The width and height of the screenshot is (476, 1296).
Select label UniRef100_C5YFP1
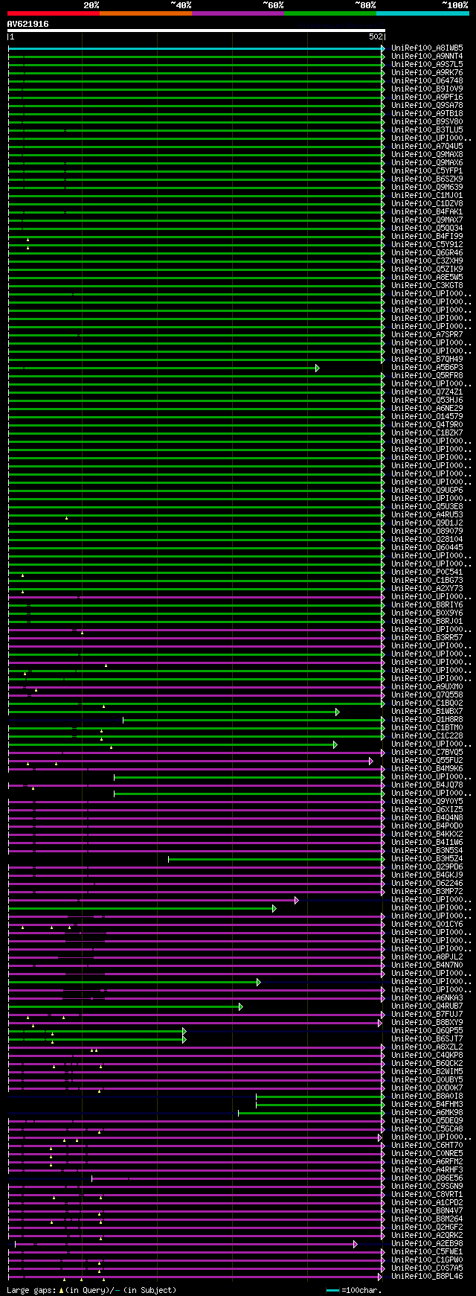pyautogui.click(x=427, y=171)
